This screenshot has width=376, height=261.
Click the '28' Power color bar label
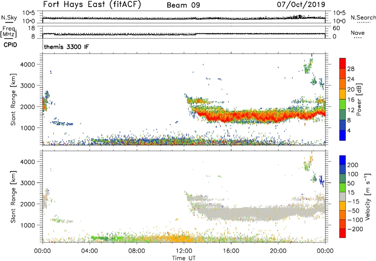351,69
